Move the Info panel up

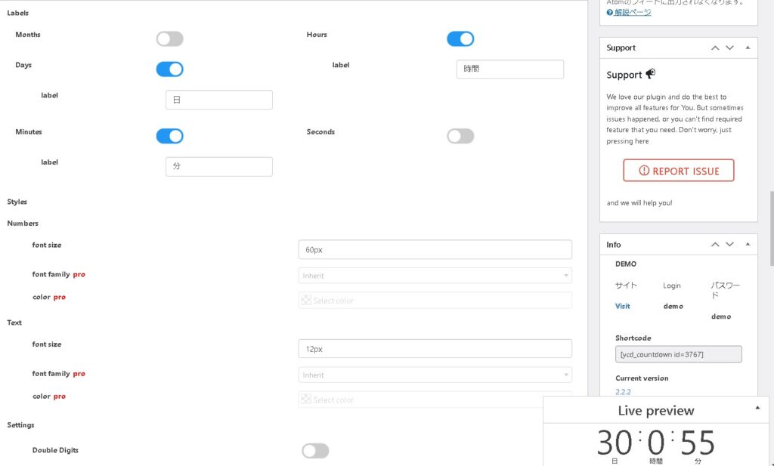point(715,245)
